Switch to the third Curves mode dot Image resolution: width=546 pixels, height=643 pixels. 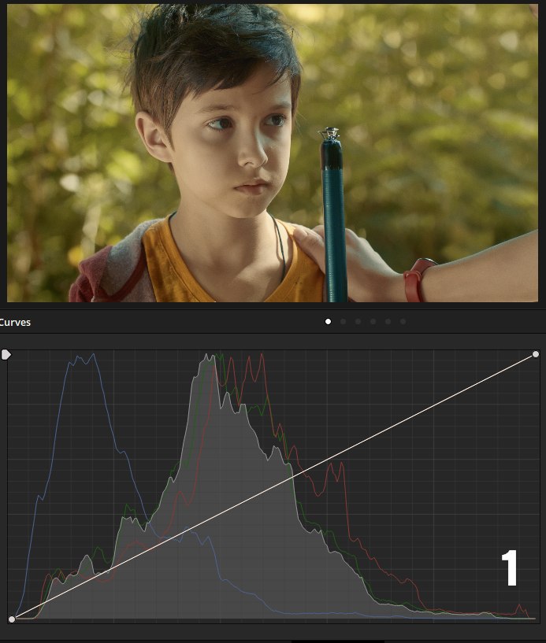pyautogui.click(x=358, y=321)
